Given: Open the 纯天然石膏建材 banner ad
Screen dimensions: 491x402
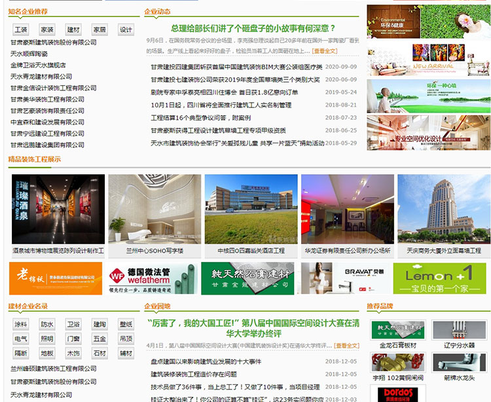Looking at the screenshot, I should [x=246, y=278].
